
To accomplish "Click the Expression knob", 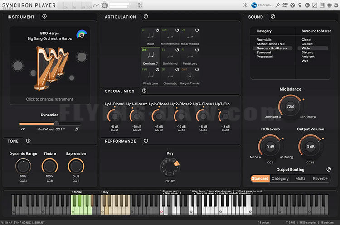I will 76,166.
